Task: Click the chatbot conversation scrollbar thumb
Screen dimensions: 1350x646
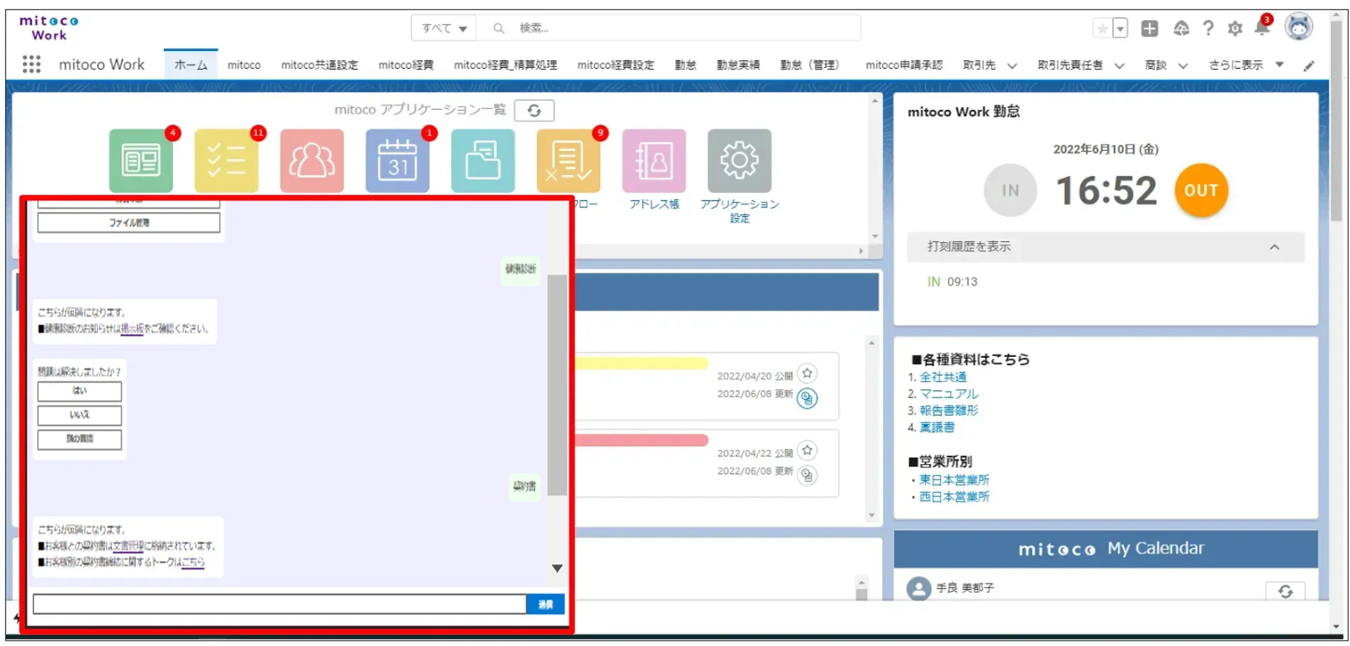Action: click(x=557, y=385)
